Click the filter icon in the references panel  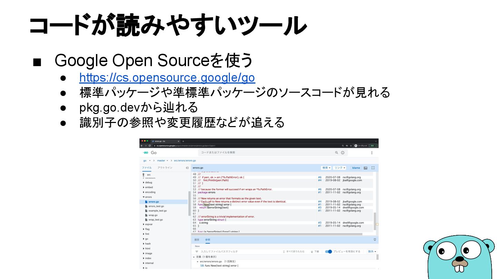197,251
